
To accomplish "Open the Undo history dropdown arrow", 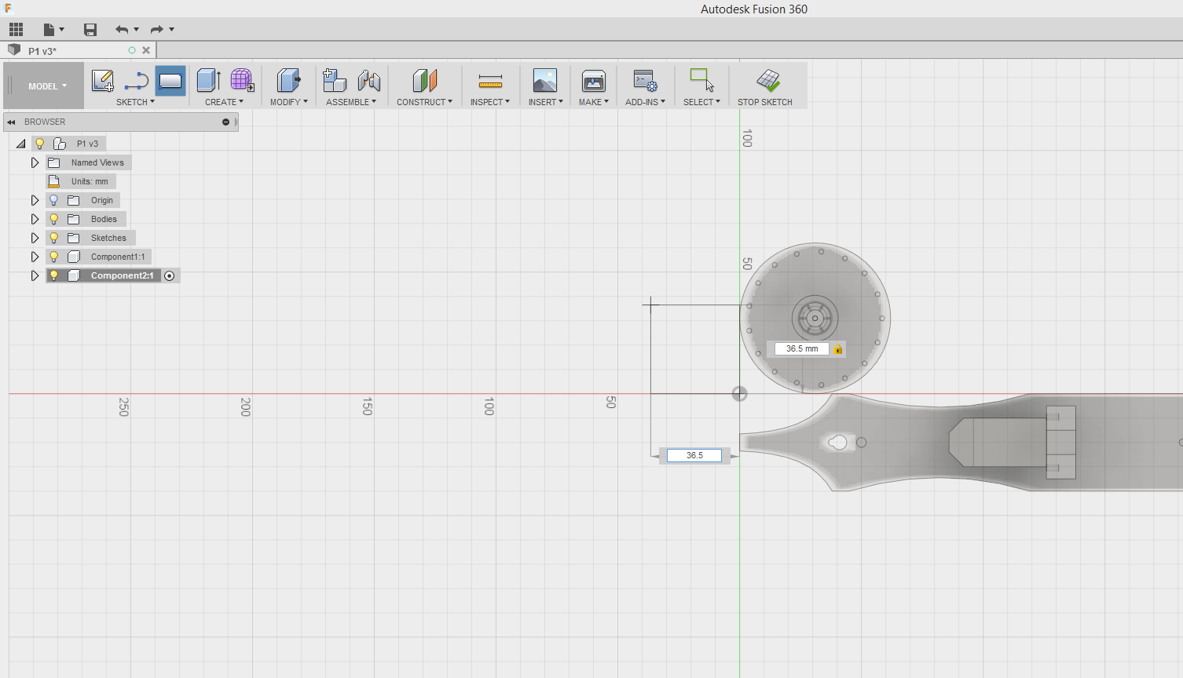I will pyautogui.click(x=137, y=30).
